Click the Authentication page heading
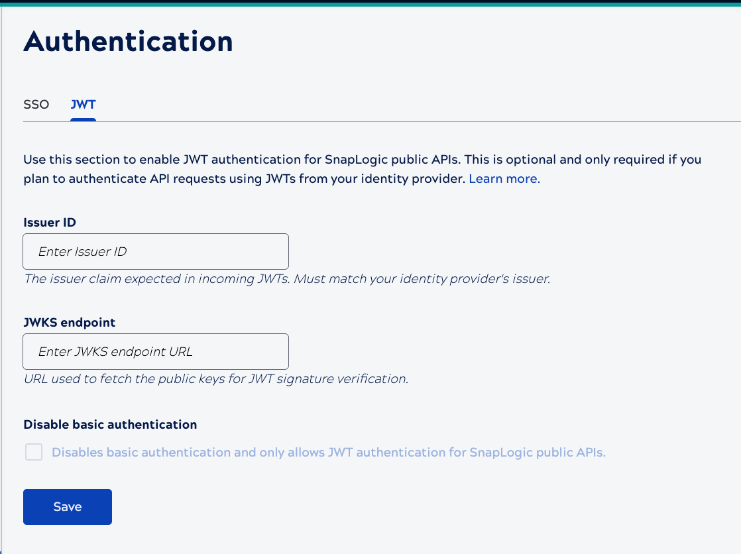 coord(129,41)
